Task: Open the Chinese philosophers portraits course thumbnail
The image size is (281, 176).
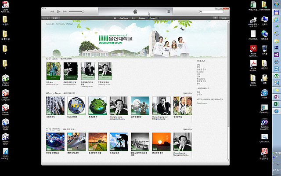Action: (x=183, y=106)
